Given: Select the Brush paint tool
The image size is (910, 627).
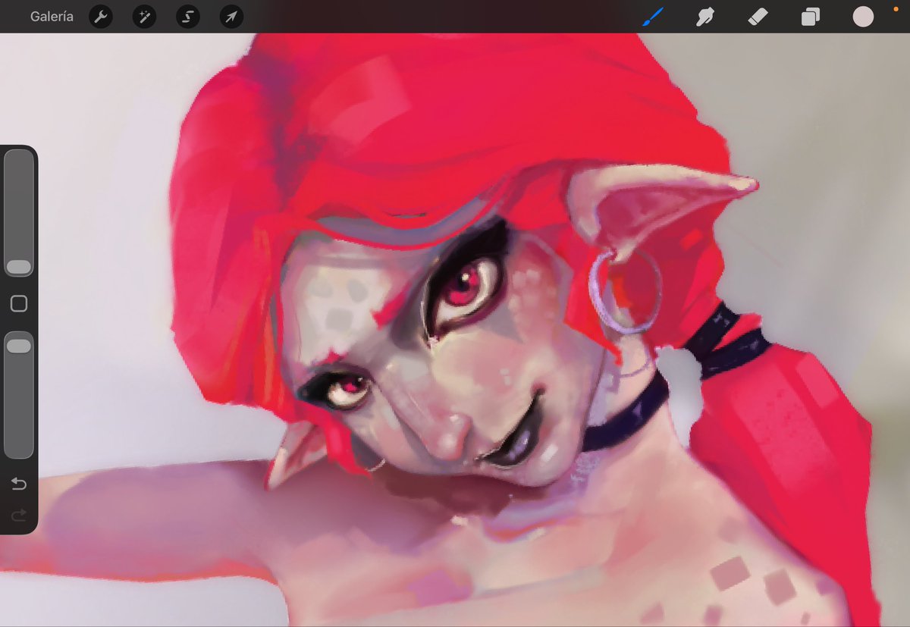Looking at the screenshot, I should click(653, 16).
